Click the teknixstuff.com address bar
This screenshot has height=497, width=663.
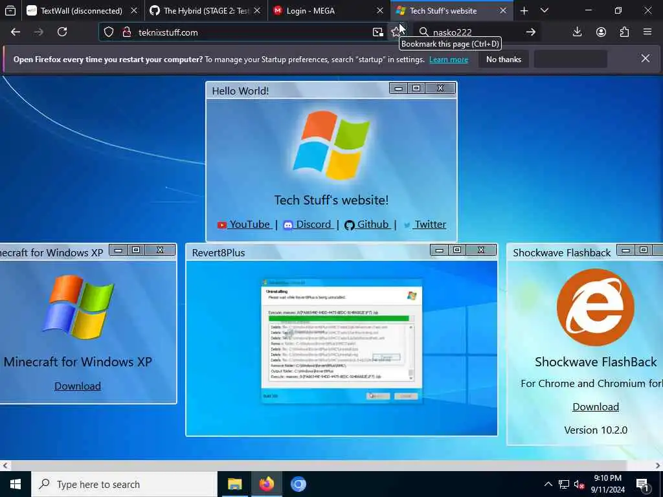pos(254,32)
